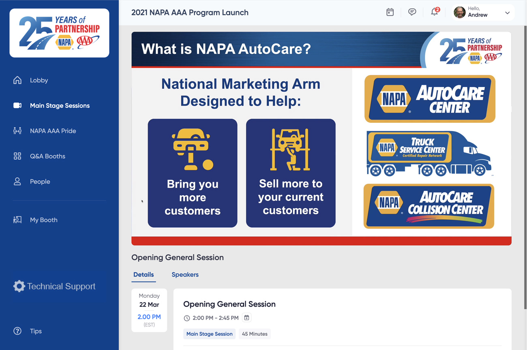The width and height of the screenshot is (527, 350).
Task: Open the calendar icon in top bar
Action: pos(390,12)
